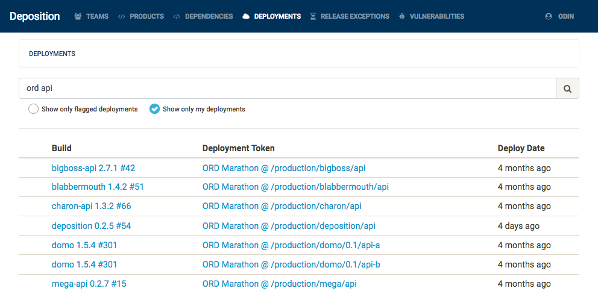This screenshot has height=297, width=598.
Task: Open token /production/blabbermouth/api
Action: [295, 187]
